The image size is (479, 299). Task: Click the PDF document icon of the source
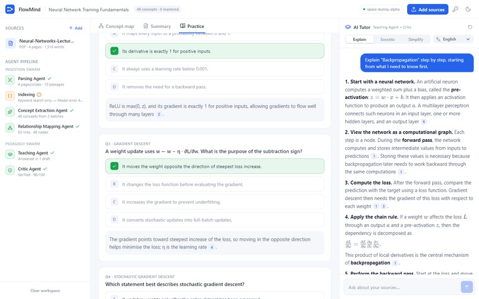10,44
